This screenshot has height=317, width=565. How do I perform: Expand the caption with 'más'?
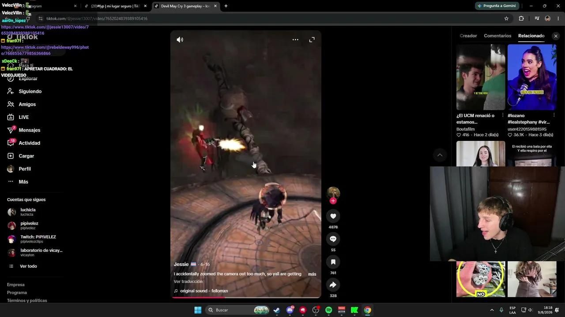coord(312,274)
